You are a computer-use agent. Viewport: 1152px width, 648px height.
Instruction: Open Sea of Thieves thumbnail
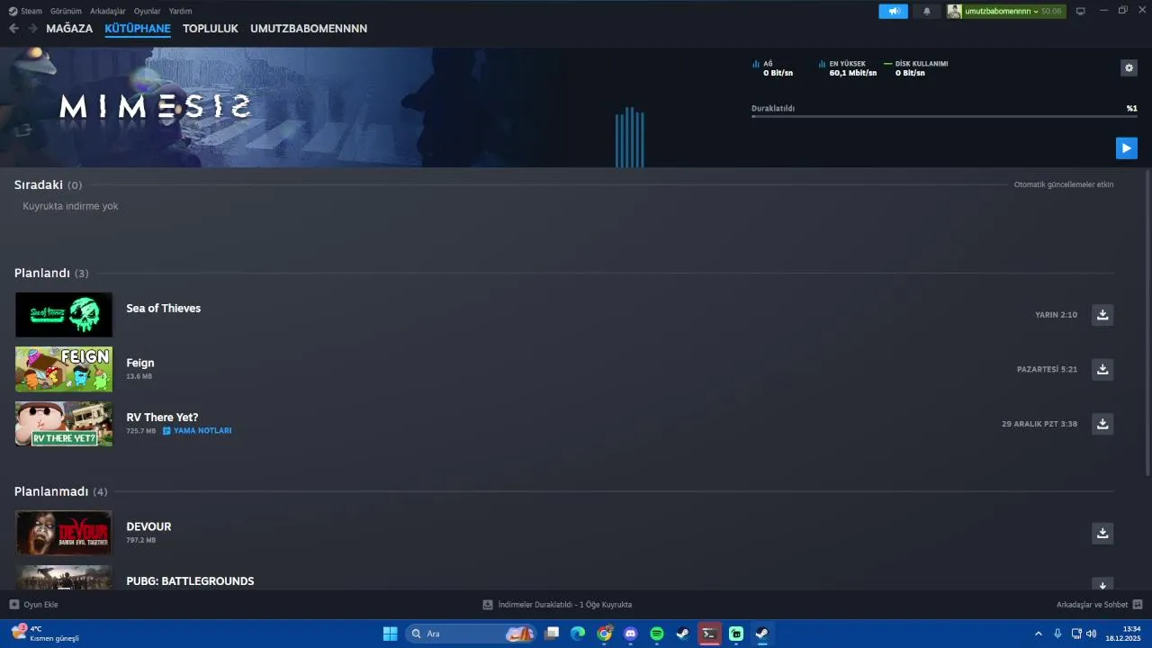click(64, 314)
